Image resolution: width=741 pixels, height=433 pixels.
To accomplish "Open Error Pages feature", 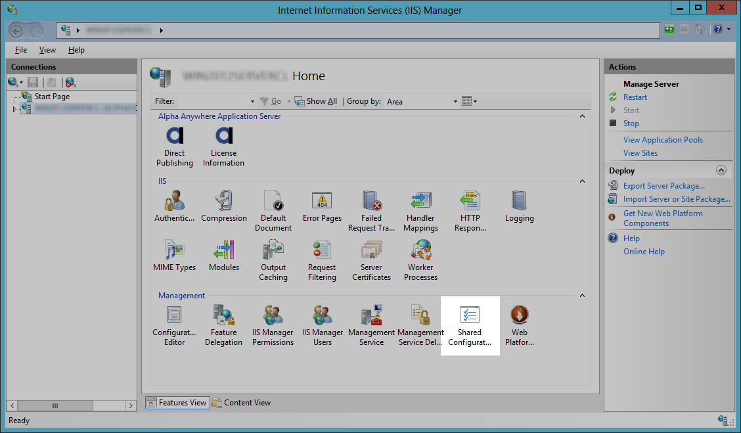I will click(x=323, y=206).
